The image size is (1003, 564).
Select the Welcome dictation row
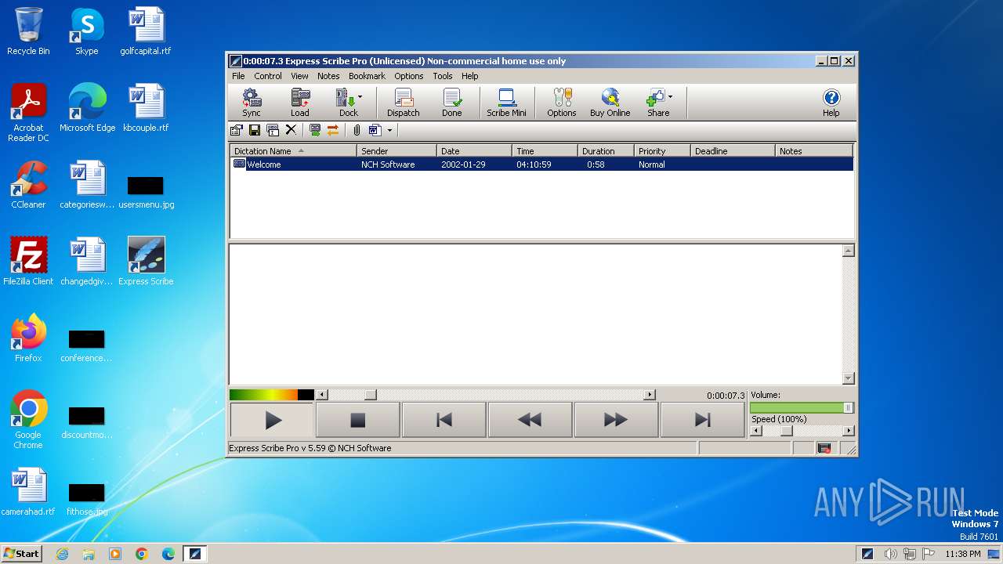(541, 164)
